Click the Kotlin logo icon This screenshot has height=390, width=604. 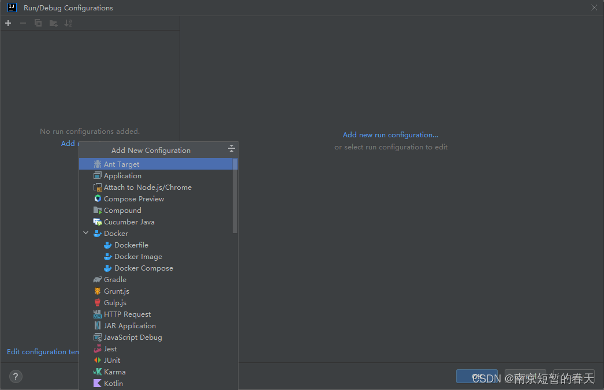point(98,384)
